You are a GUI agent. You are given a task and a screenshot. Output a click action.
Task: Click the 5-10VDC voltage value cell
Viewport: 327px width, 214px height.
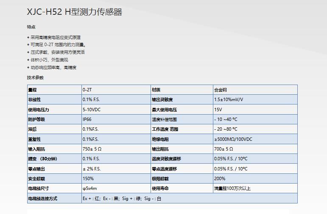click(92, 110)
